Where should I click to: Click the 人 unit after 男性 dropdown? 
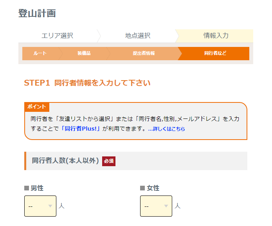pyautogui.click(x=61, y=206)
